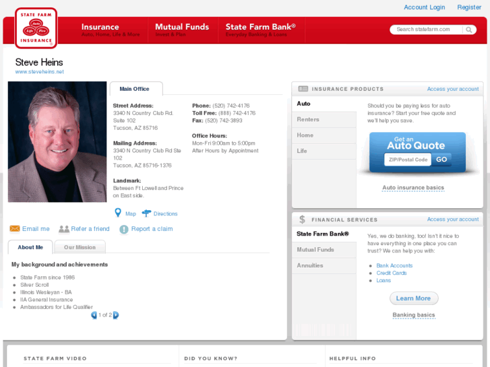The width and height of the screenshot is (490, 367).
Task: Click the Learn More button
Action: coord(414,298)
